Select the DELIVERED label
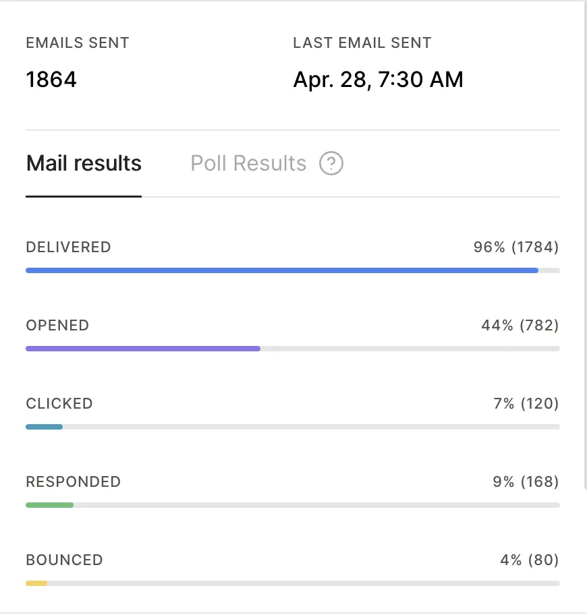The height and width of the screenshot is (615, 587). pyautogui.click(x=68, y=247)
